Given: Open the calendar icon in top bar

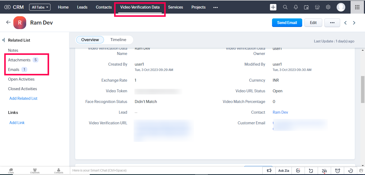Looking at the screenshot, I should tap(306, 7).
